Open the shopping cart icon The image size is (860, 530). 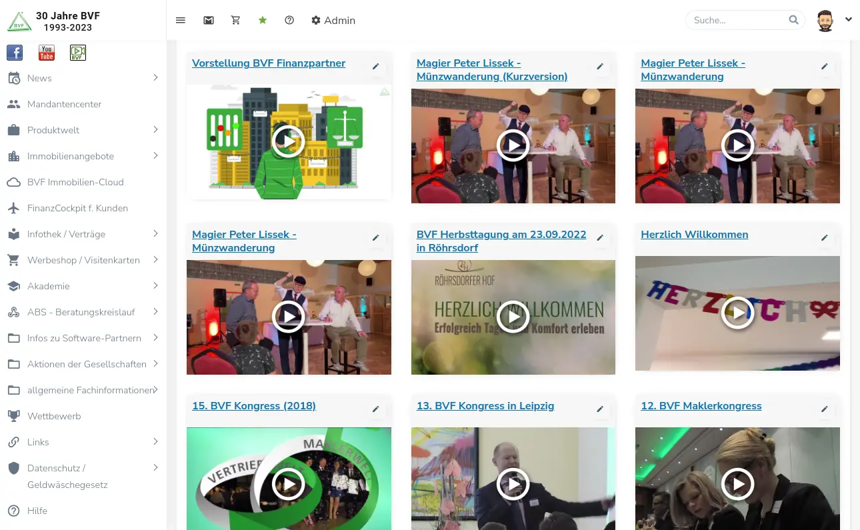[235, 20]
